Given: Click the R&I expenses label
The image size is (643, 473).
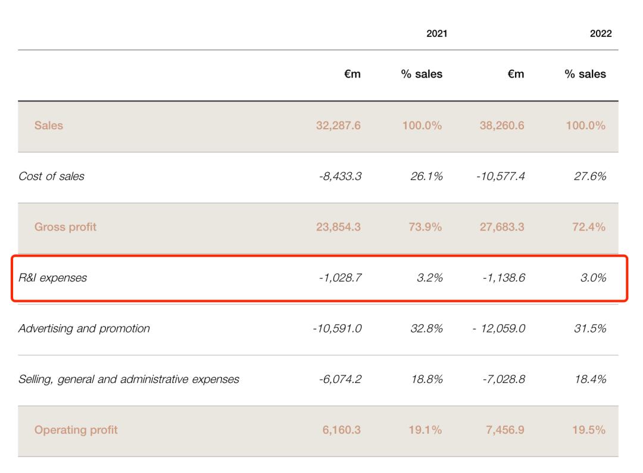Looking at the screenshot, I should point(52,278).
